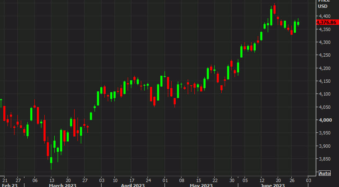The width and height of the screenshot is (339, 187).
Task: Click date label 01 on time axis
Action: pyautogui.click(x=165, y=180)
